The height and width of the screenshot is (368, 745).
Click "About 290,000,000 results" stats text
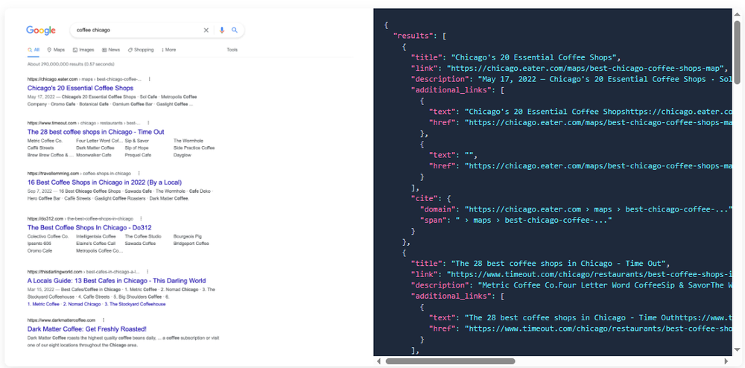point(71,64)
